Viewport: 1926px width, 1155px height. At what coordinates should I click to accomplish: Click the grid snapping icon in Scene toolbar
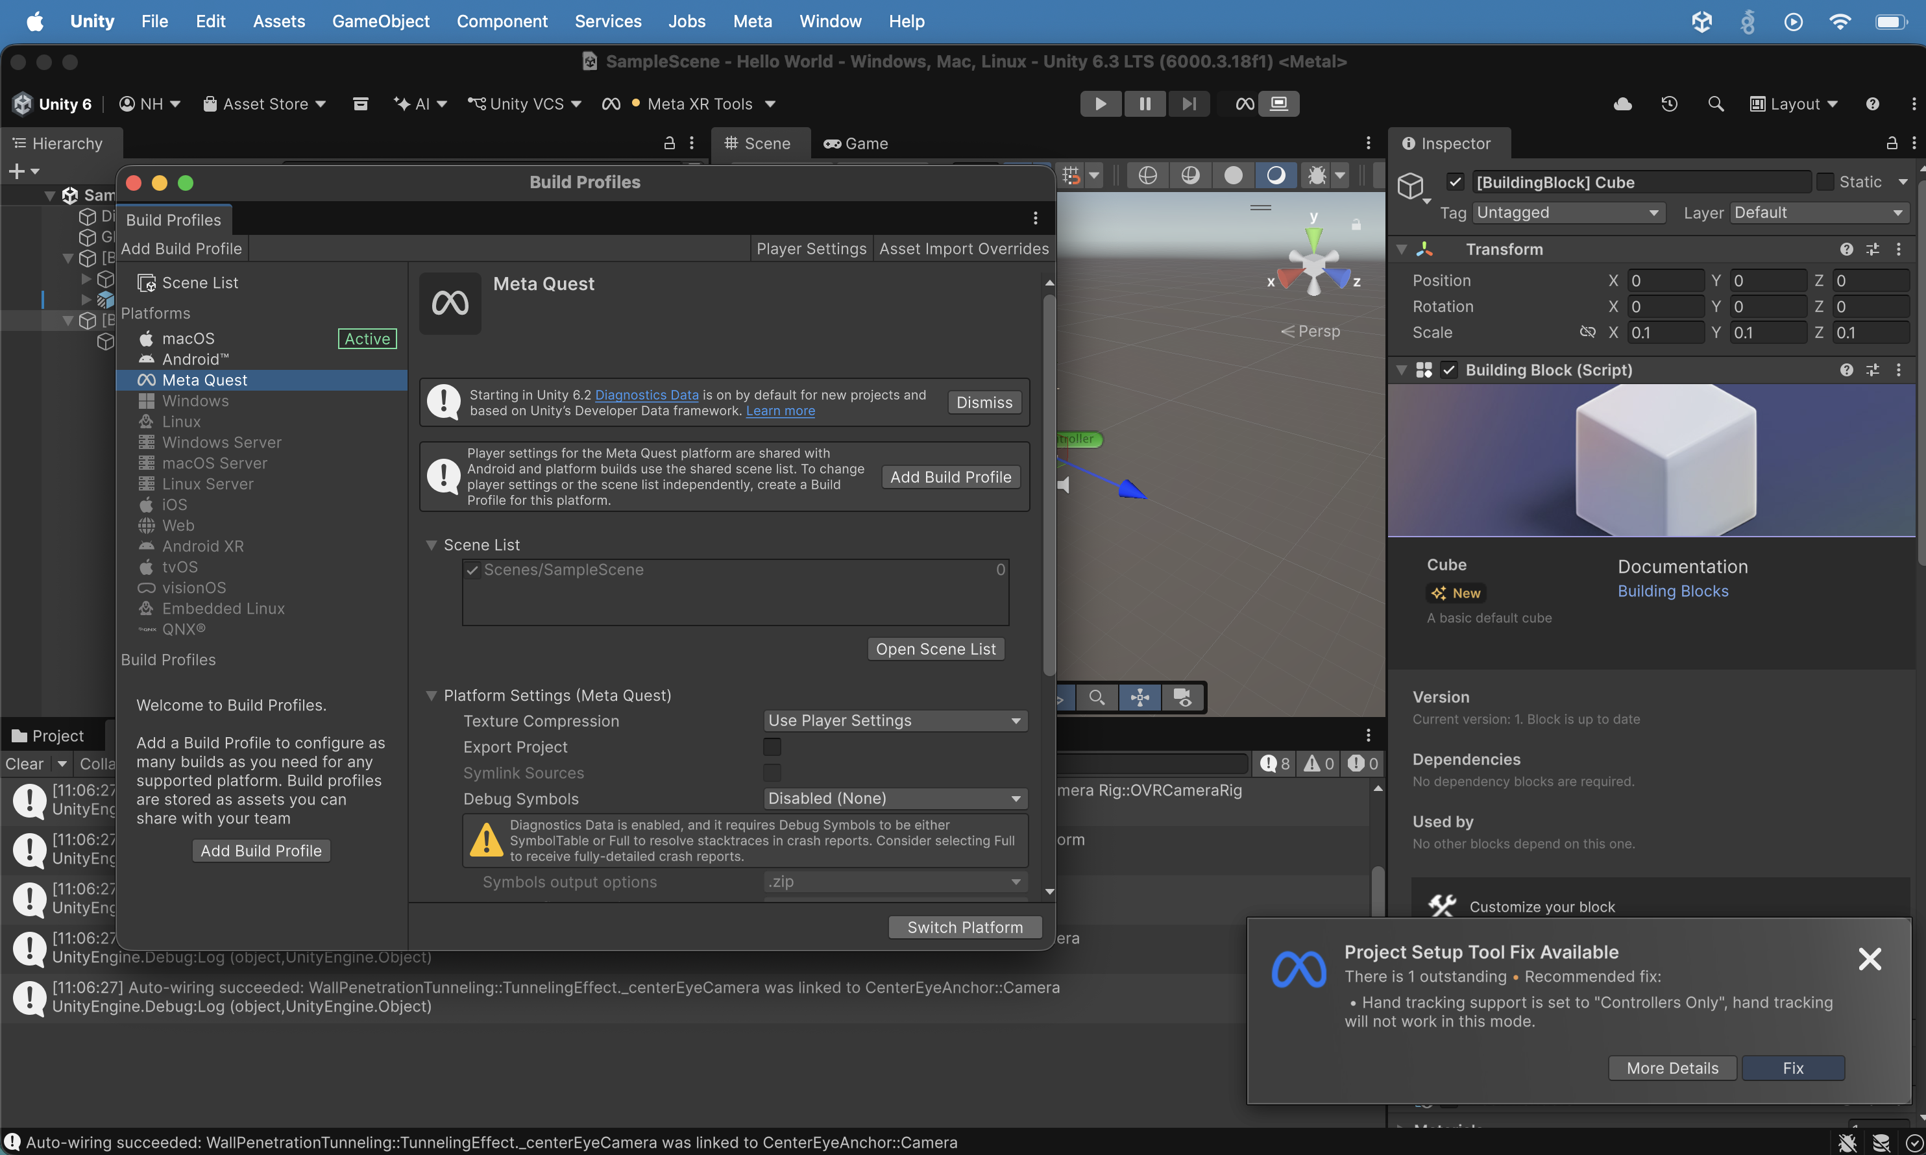(1071, 175)
